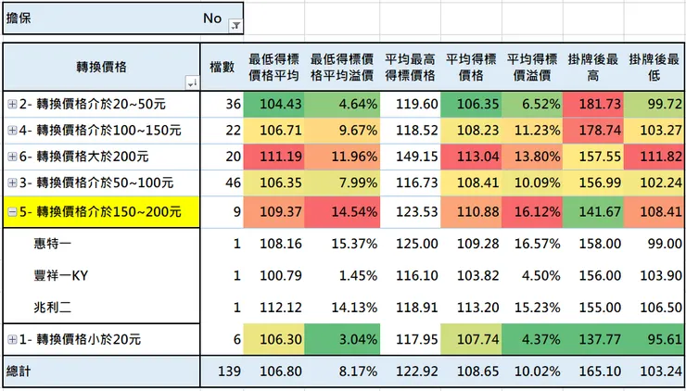Expand the 3- 轉換價格介於50~100元 group
The height and width of the screenshot is (391, 686).
12,183
